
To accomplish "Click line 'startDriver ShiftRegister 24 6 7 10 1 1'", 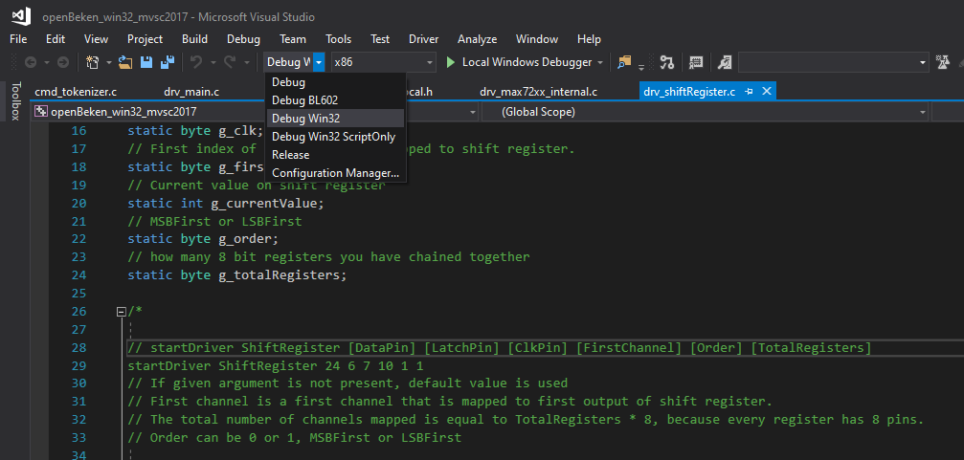I will [x=276, y=366].
